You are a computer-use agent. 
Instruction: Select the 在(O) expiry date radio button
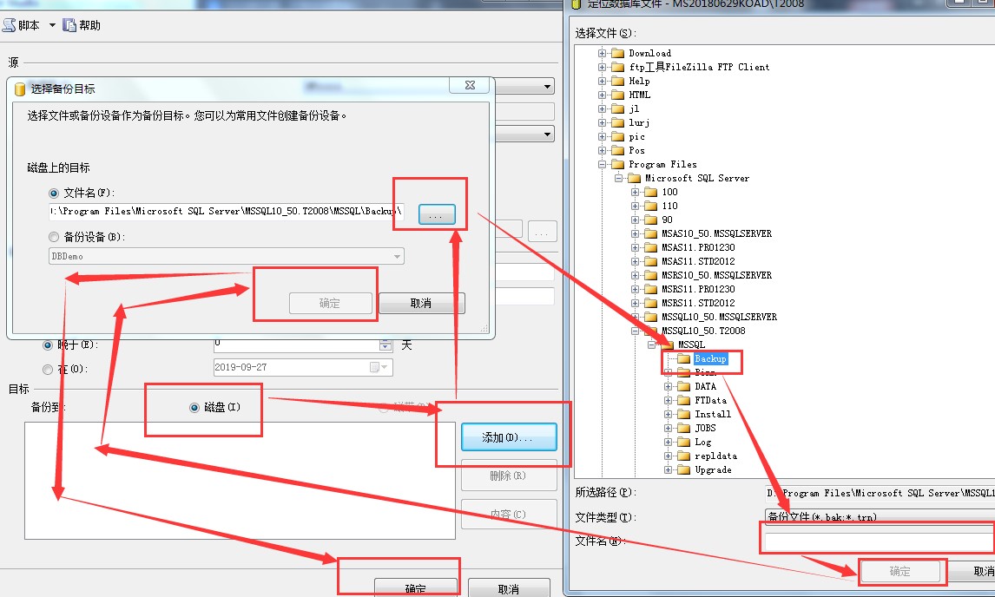(48, 370)
